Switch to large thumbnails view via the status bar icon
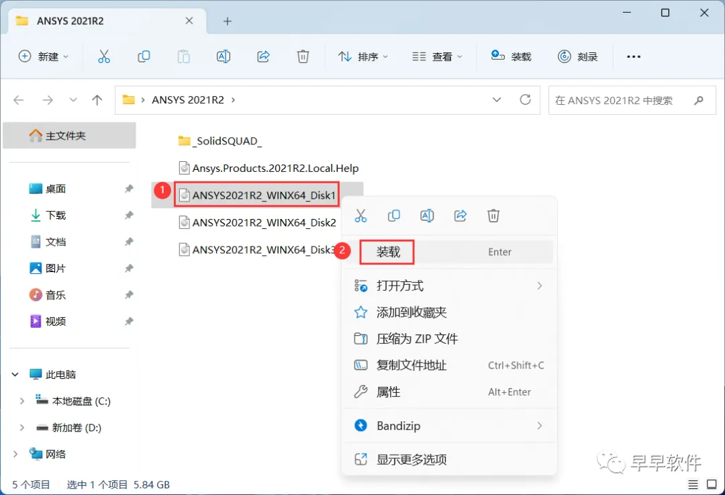 [x=712, y=484]
